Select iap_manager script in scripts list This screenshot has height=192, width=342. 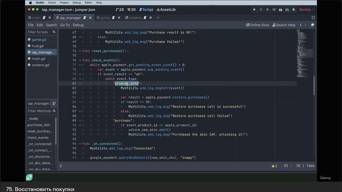42,52
